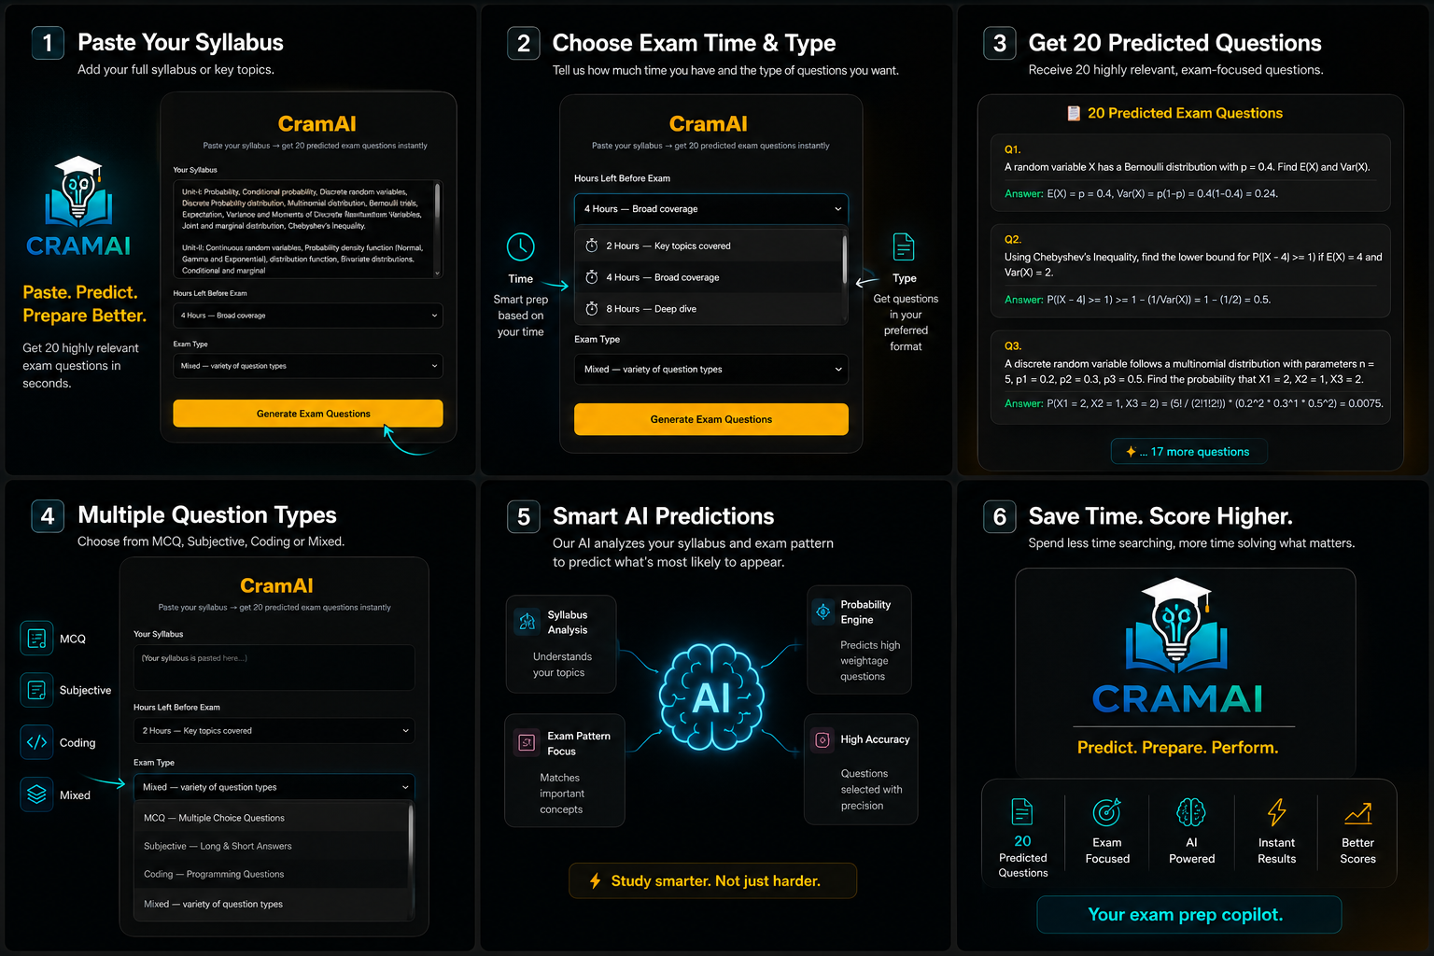
Task: Click the document icon above the Type label
Action: click(904, 246)
